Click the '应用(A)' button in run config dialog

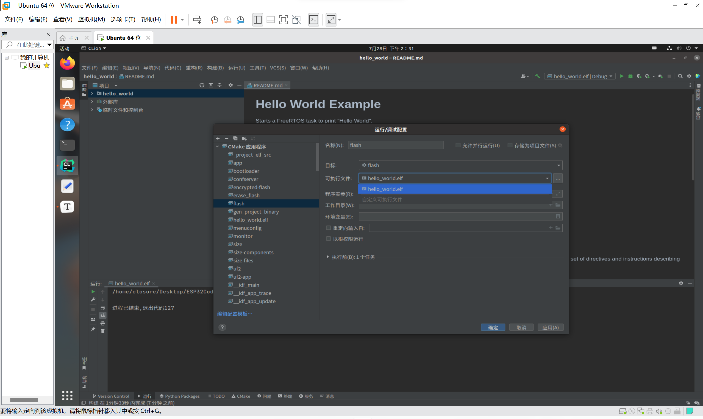(x=551, y=327)
